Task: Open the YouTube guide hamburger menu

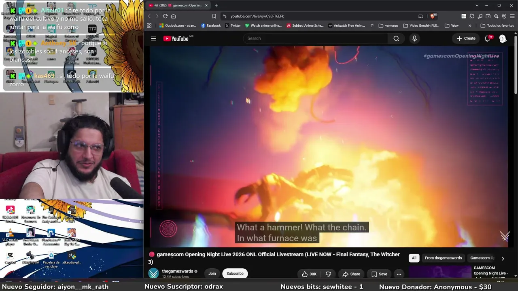Action: tap(153, 38)
